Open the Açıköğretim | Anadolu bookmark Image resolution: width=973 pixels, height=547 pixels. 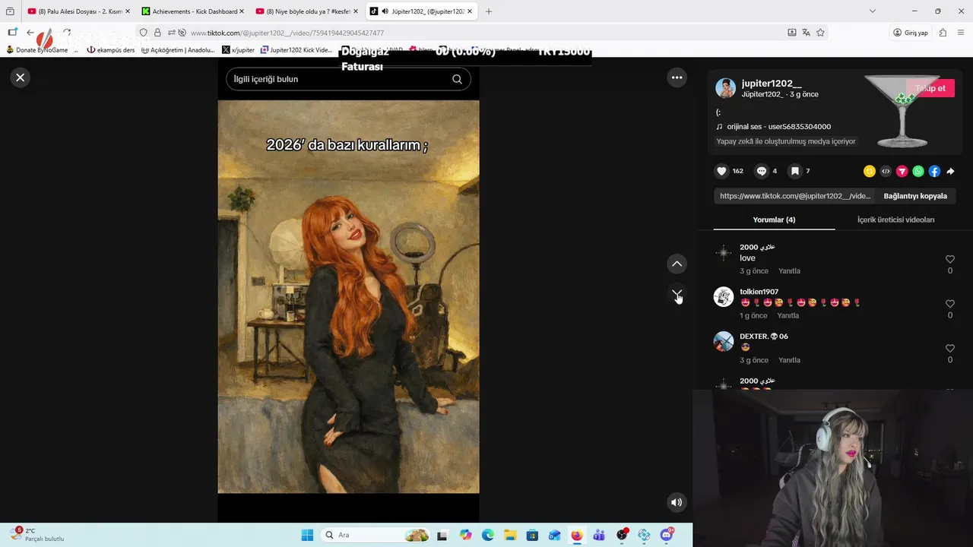pos(178,50)
